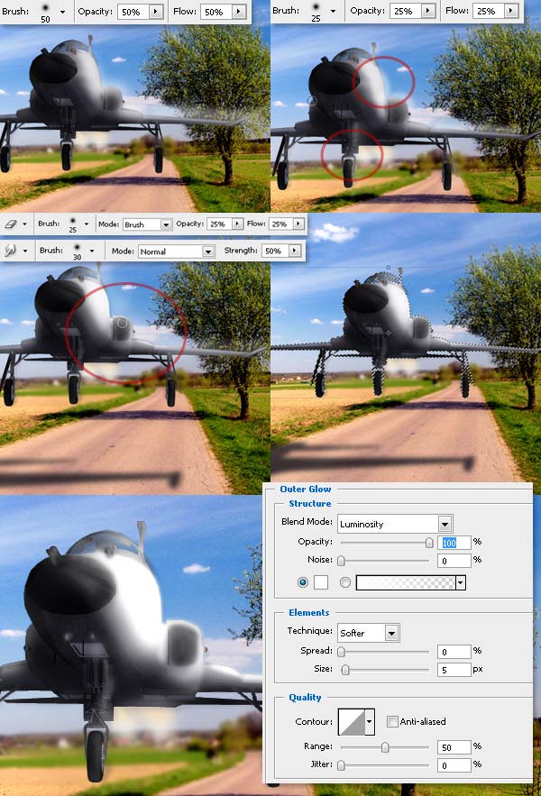Expand the Strength 50% slider arrow
This screenshot has width=541, height=796.
(295, 251)
